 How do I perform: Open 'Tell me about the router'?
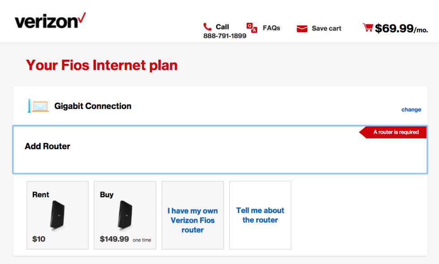(x=260, y=215)
